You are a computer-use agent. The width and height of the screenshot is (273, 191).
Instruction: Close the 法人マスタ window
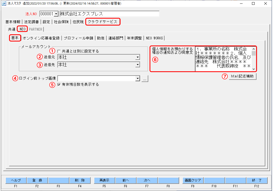pyautogui.click(x=266, y=3)
